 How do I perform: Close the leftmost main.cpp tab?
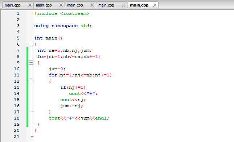point(30,5)
